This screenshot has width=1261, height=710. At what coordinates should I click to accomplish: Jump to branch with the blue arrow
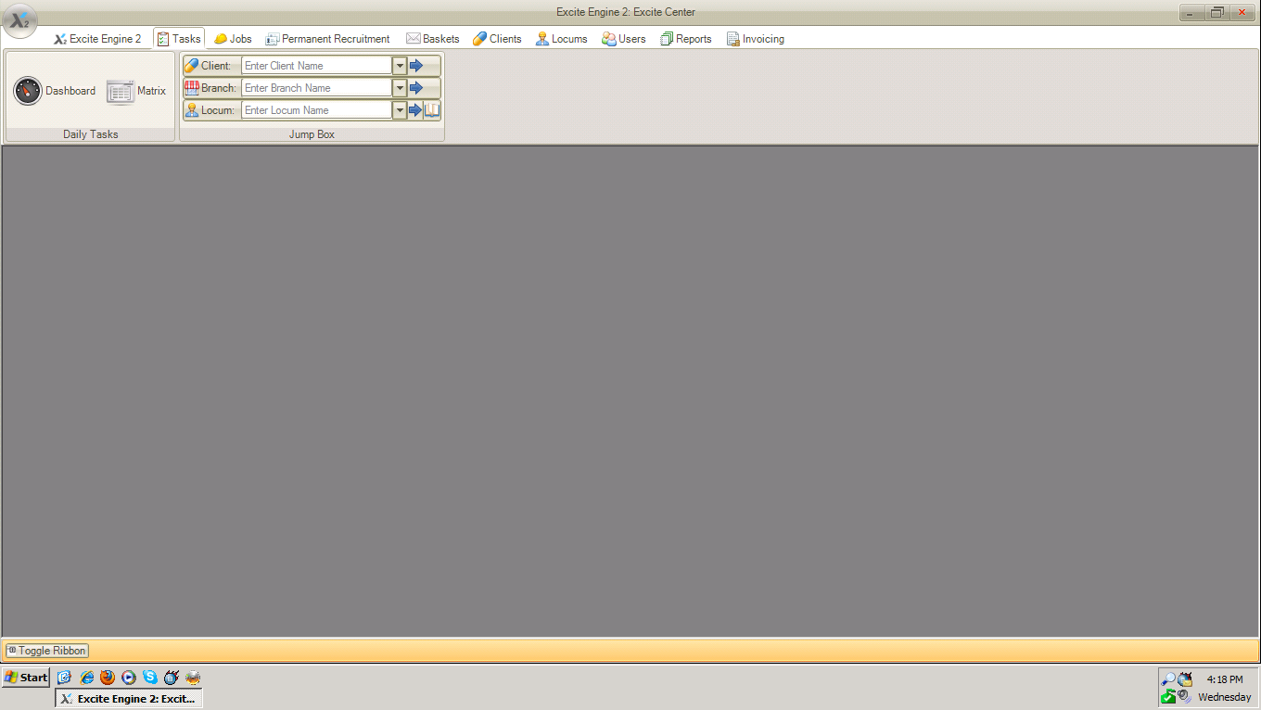[x=416, y=88]
